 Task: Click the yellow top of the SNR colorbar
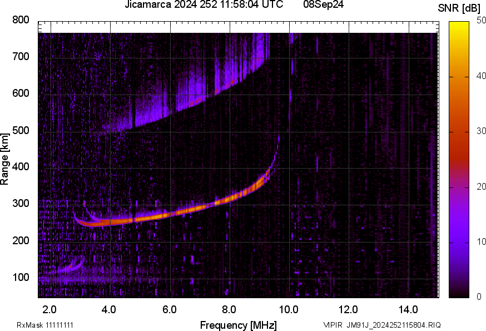(459, 25)
